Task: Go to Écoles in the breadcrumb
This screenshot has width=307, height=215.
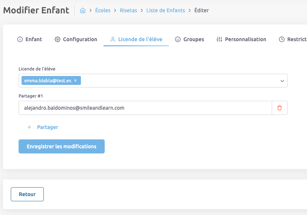Action: 103,10
